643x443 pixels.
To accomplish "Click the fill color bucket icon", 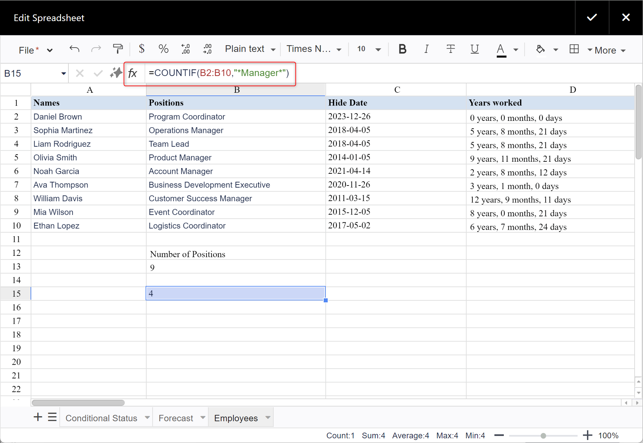I will point(540,49).
